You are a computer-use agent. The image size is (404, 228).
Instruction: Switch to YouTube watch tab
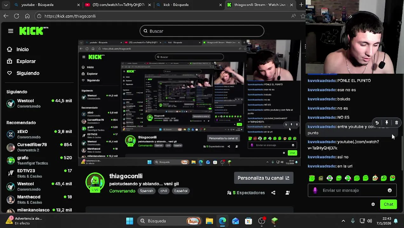tap(118, 5)
